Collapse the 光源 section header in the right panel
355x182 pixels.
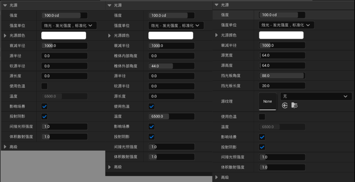pos(217,5)
